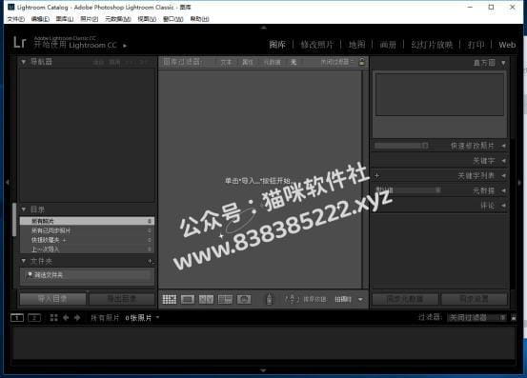
Task: Select 所有照片 in the catalog panel
Action: pyautogui.click(x=87, y=221)
